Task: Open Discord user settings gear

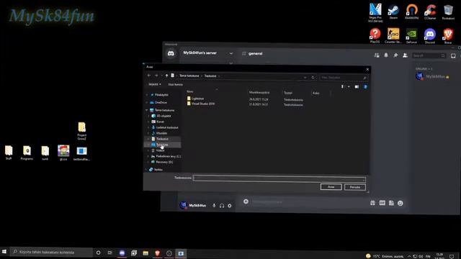Action: pyautogui.click(x=230, y=206)
